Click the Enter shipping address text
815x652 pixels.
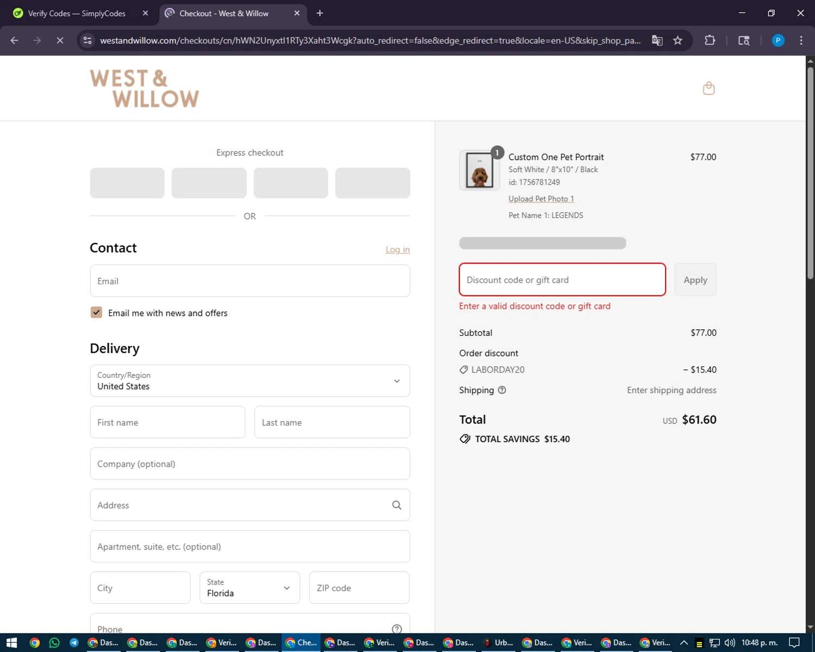click(672, 390)
